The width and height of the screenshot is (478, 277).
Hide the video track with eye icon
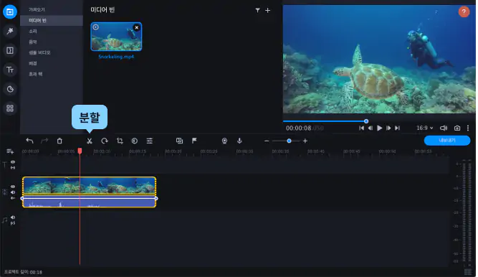click(13, 187)
